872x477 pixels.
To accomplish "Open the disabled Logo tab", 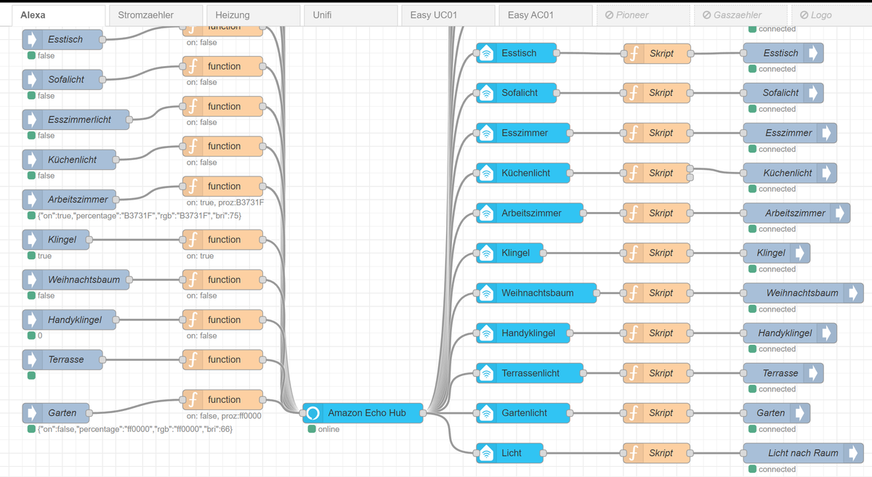I will [x=832, y=15].
